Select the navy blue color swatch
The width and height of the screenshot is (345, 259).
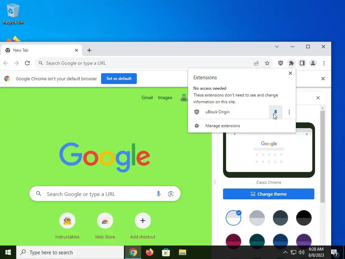tap(280, 240)
